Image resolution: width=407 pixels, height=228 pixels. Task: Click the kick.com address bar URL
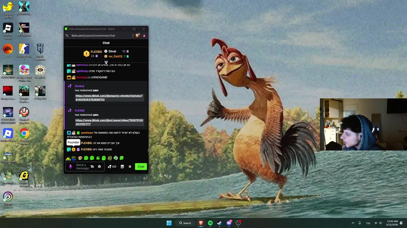tap(93, 35)
